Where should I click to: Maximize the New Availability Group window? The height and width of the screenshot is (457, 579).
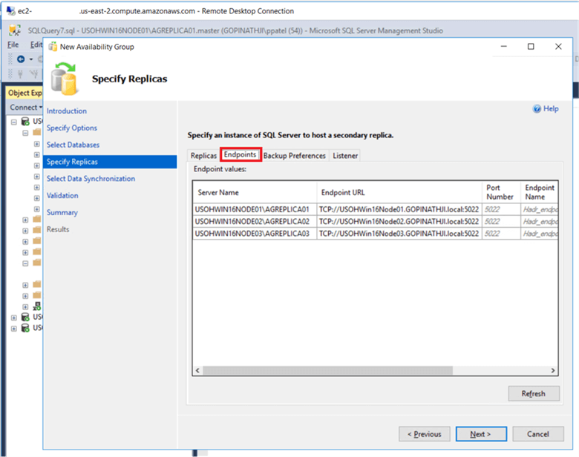coord(531,46)
